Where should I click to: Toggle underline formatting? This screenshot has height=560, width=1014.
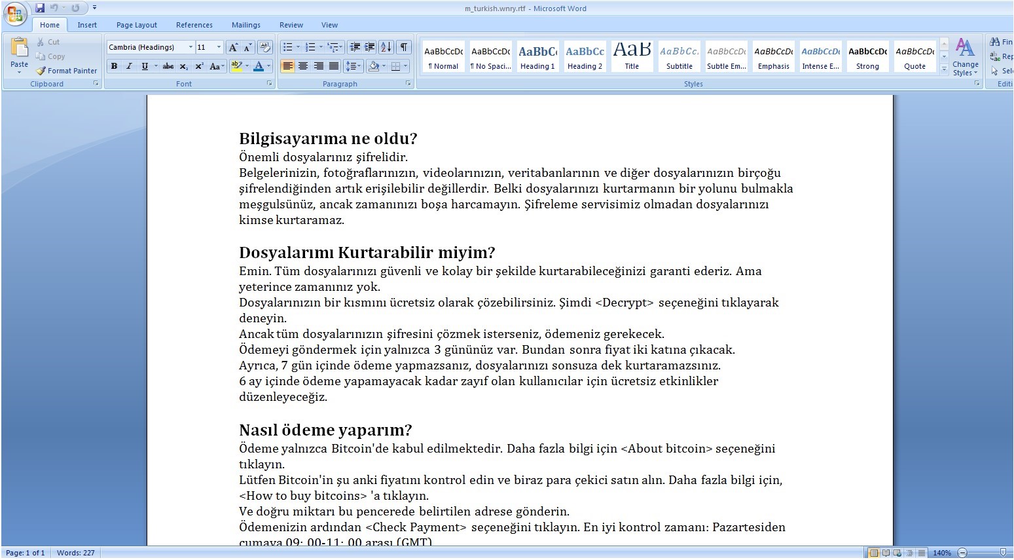[x=145, y=66]
